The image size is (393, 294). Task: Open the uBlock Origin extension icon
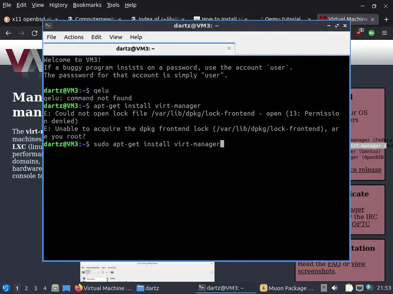click(359, 33)
